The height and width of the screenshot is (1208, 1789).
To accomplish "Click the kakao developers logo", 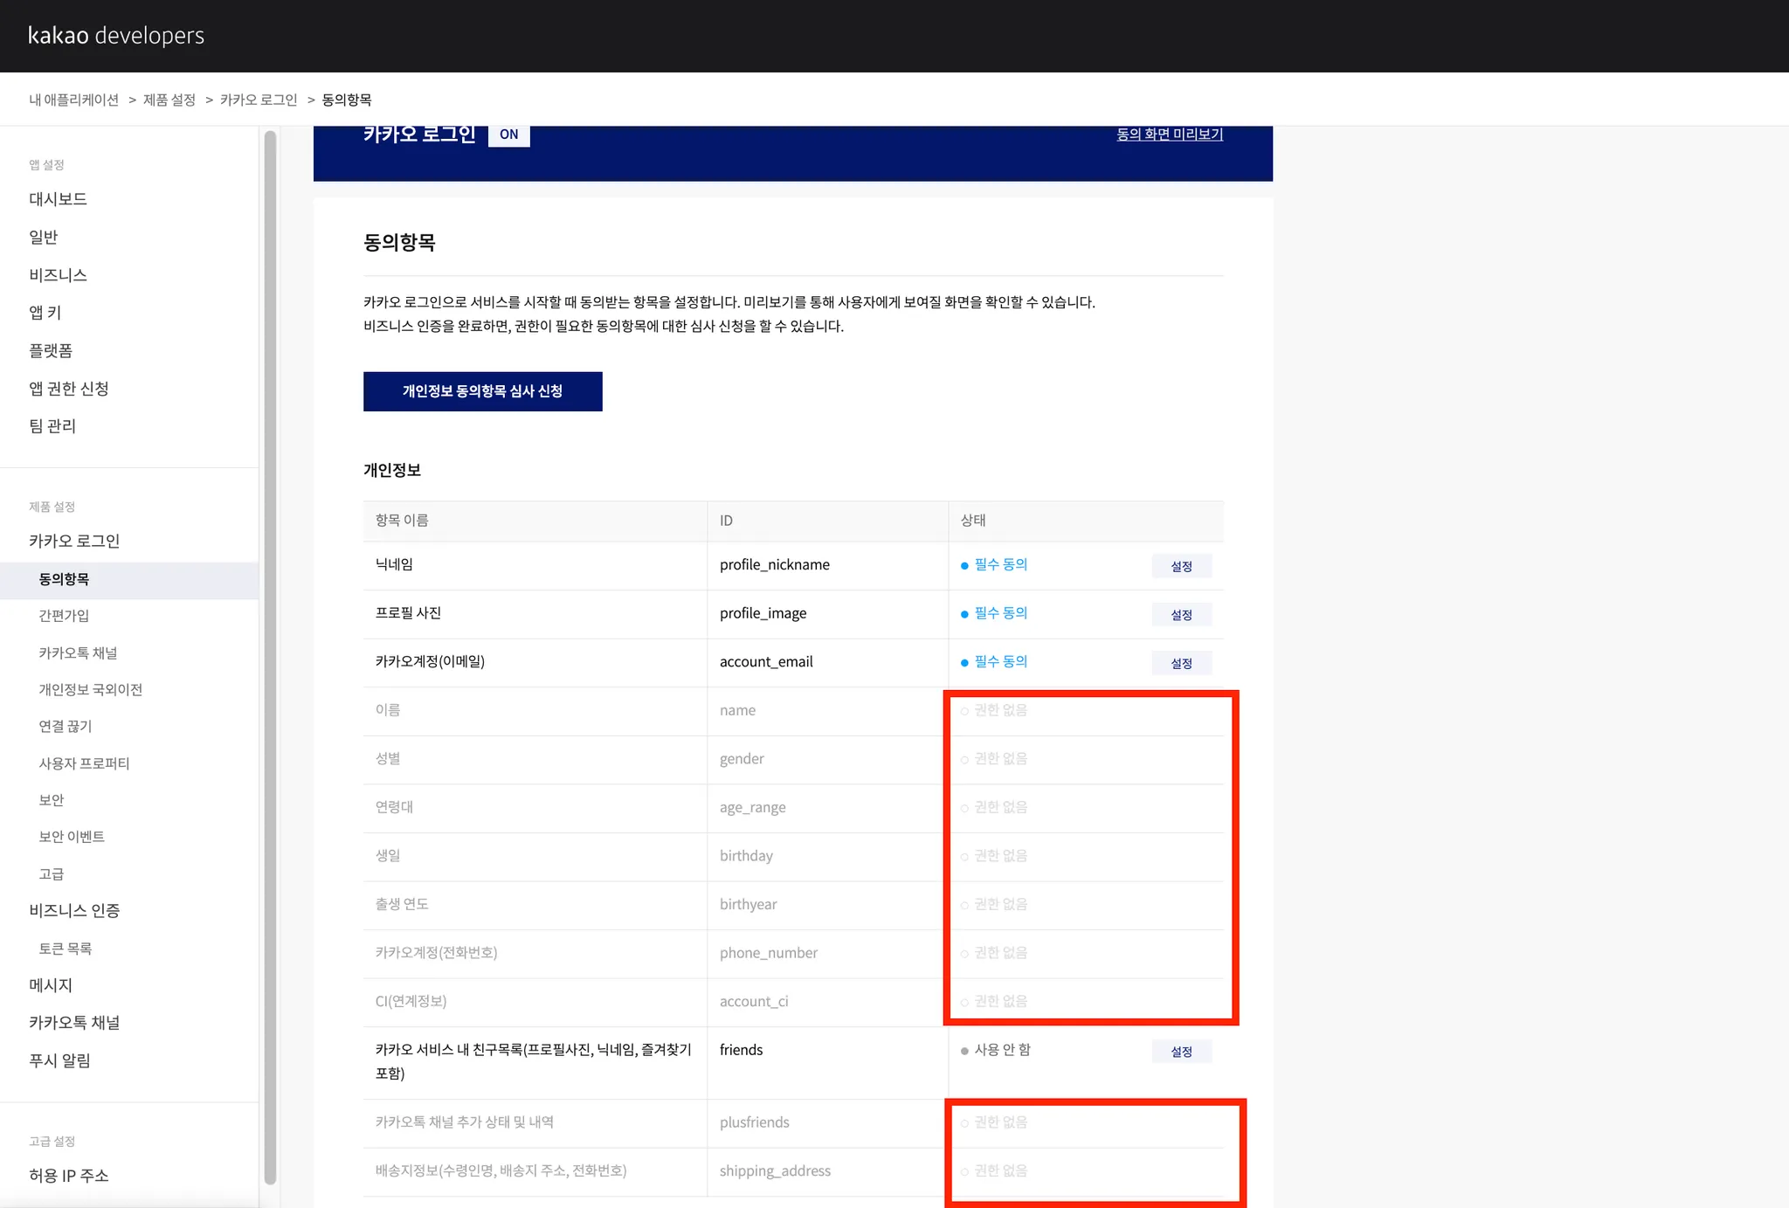I will point(116,36).
